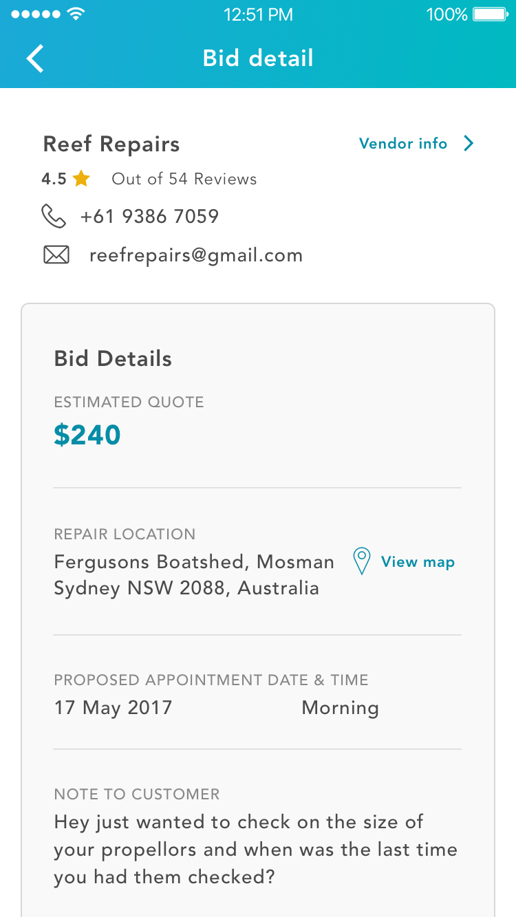Tap the map pin icon
The image size is (516, 917).
[x=362, y=561]
